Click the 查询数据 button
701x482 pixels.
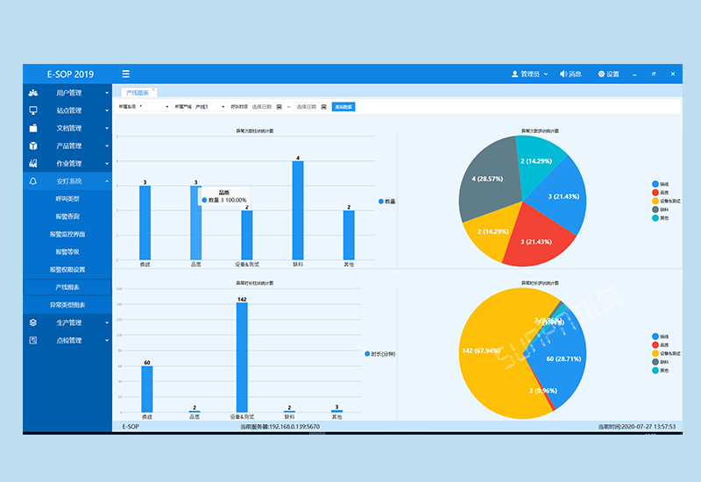click(343, 107)
